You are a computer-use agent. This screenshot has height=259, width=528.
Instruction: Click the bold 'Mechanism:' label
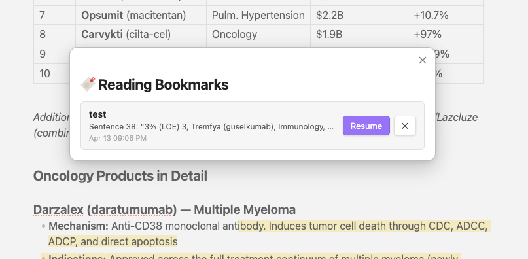79,226
